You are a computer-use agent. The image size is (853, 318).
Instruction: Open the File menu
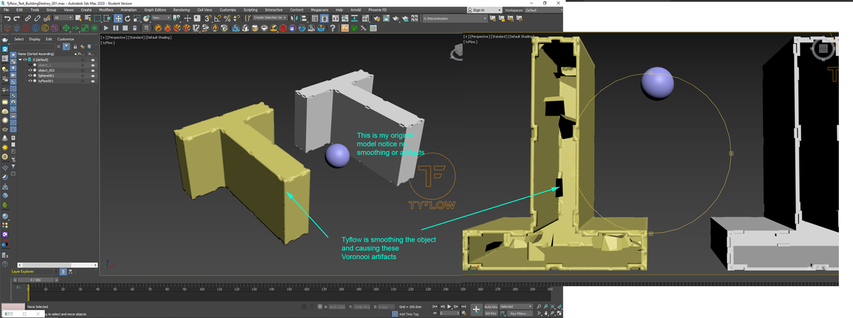point(6,10)
